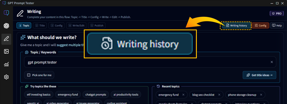This screenshot has width=287, height=104.
Task: Click the GPT Prompt Tester logo in sidebar
Action: pos(6,13)
